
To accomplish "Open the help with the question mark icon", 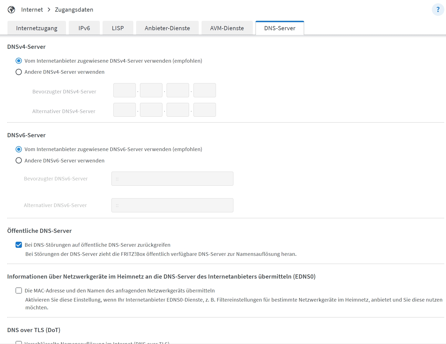I will (437, 9).
